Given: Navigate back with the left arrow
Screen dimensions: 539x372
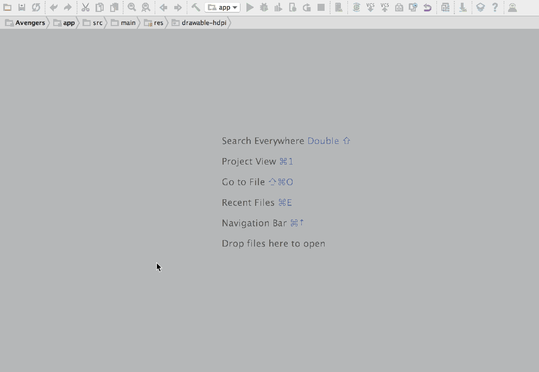Looking at the screenshot, I should point(163,7).
